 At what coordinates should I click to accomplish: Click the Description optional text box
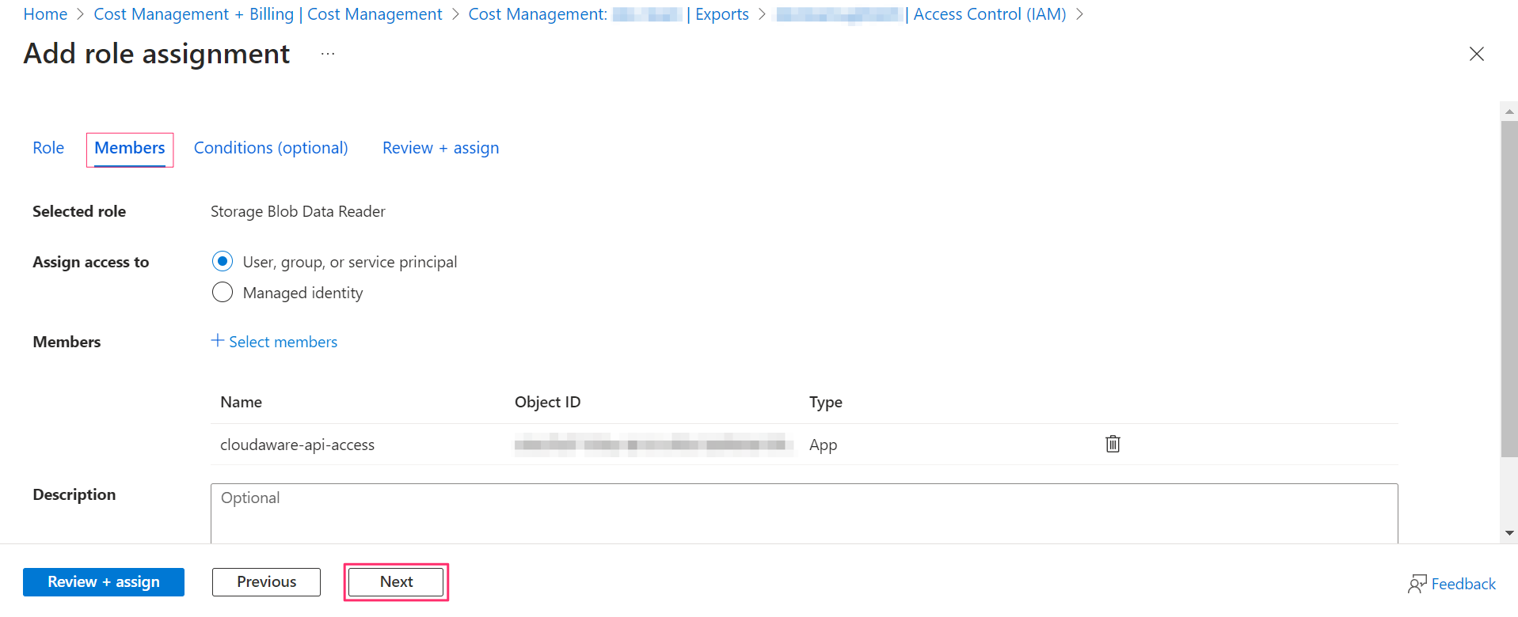coord(804,513)
